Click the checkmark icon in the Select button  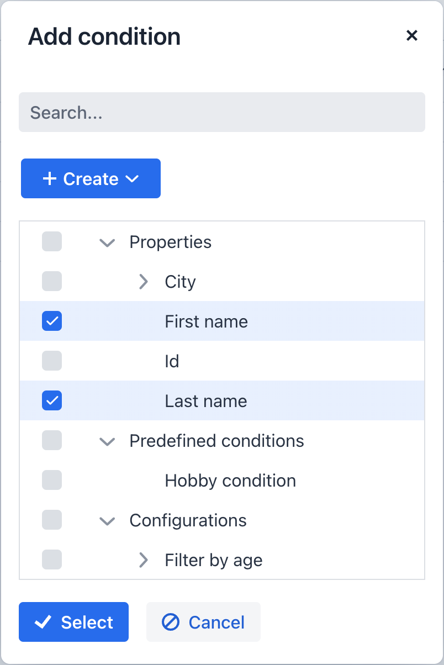pyautogui.click(x=42, y=622)
